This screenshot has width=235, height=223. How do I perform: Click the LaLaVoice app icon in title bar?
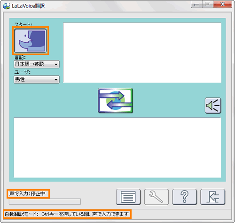coord(7,6)
